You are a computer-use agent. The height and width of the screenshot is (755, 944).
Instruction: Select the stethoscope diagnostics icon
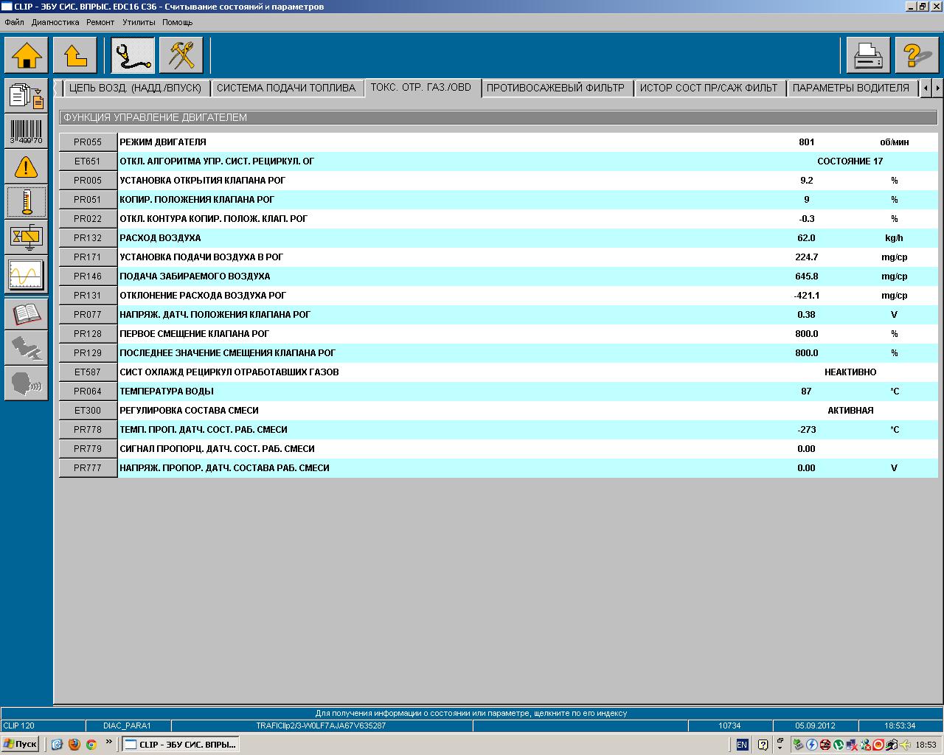pos(133,56)
